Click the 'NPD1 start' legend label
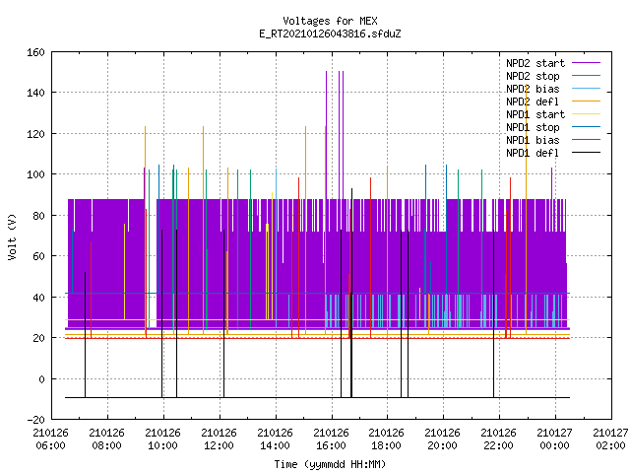Screen dimensions: 630x473 tap(535, 114)
